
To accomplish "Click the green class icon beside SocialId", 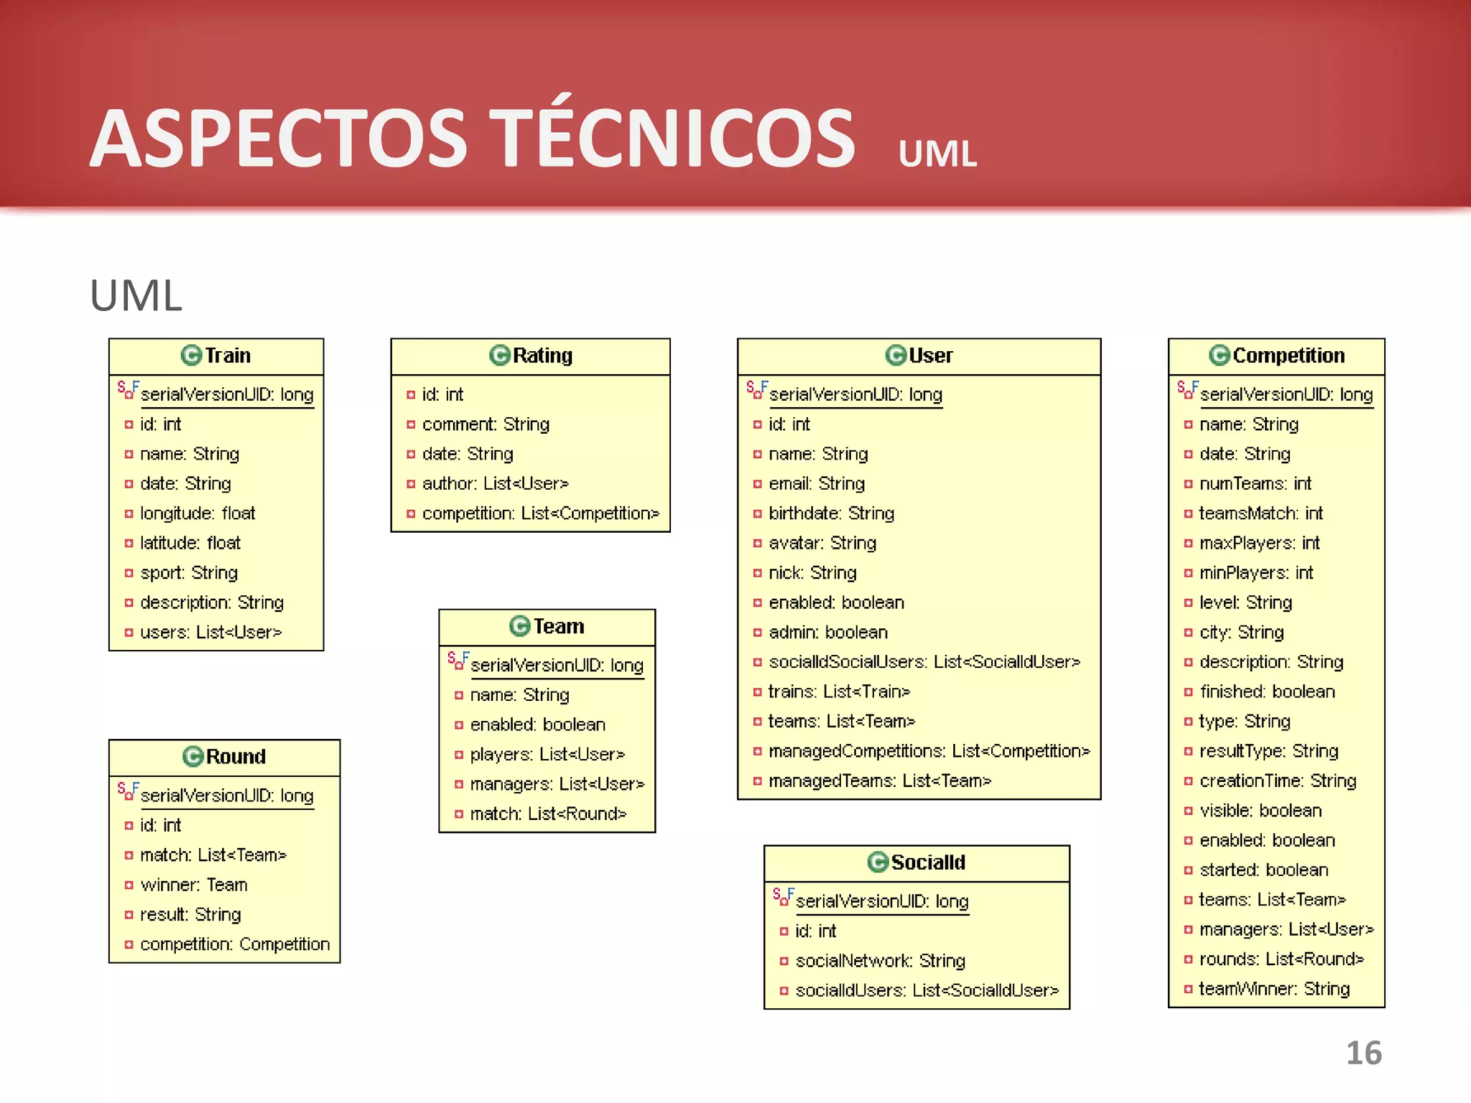I will coord(878,862).
